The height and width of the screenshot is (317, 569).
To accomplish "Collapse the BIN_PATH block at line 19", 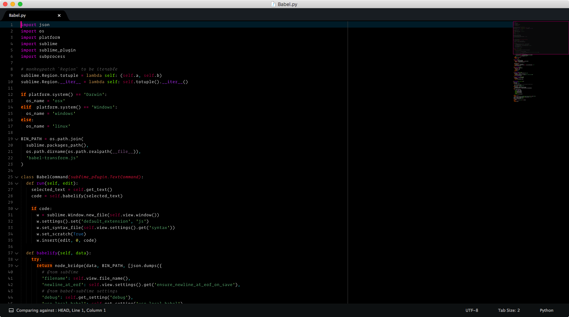I will tap(16, 139).
